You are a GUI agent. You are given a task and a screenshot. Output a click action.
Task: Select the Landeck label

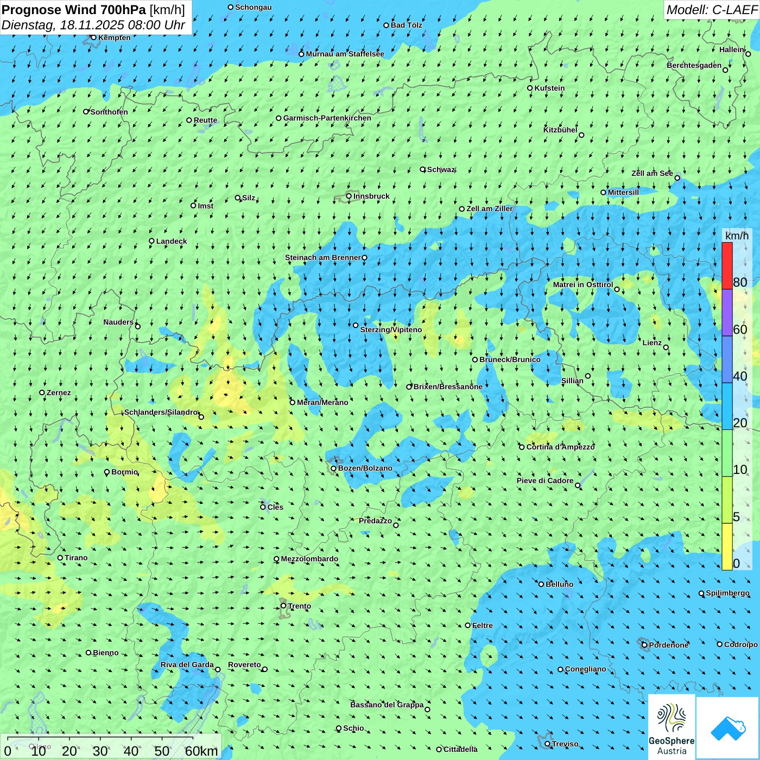(x=172, y=241)
